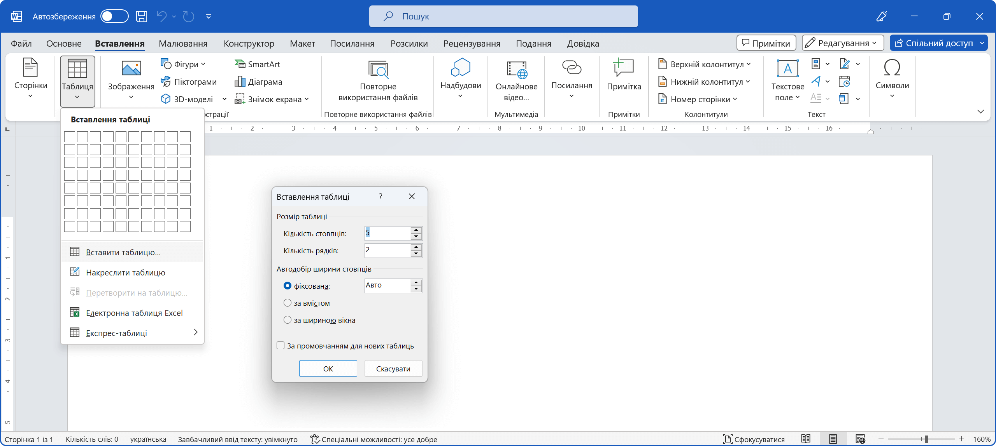
Task: Open the Фігури shapes dropdown
Action: (183, 64)
